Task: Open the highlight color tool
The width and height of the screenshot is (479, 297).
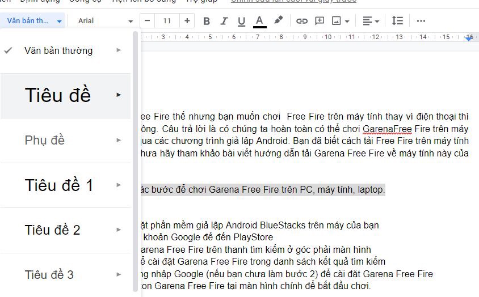Action: (x=278, y=20)
